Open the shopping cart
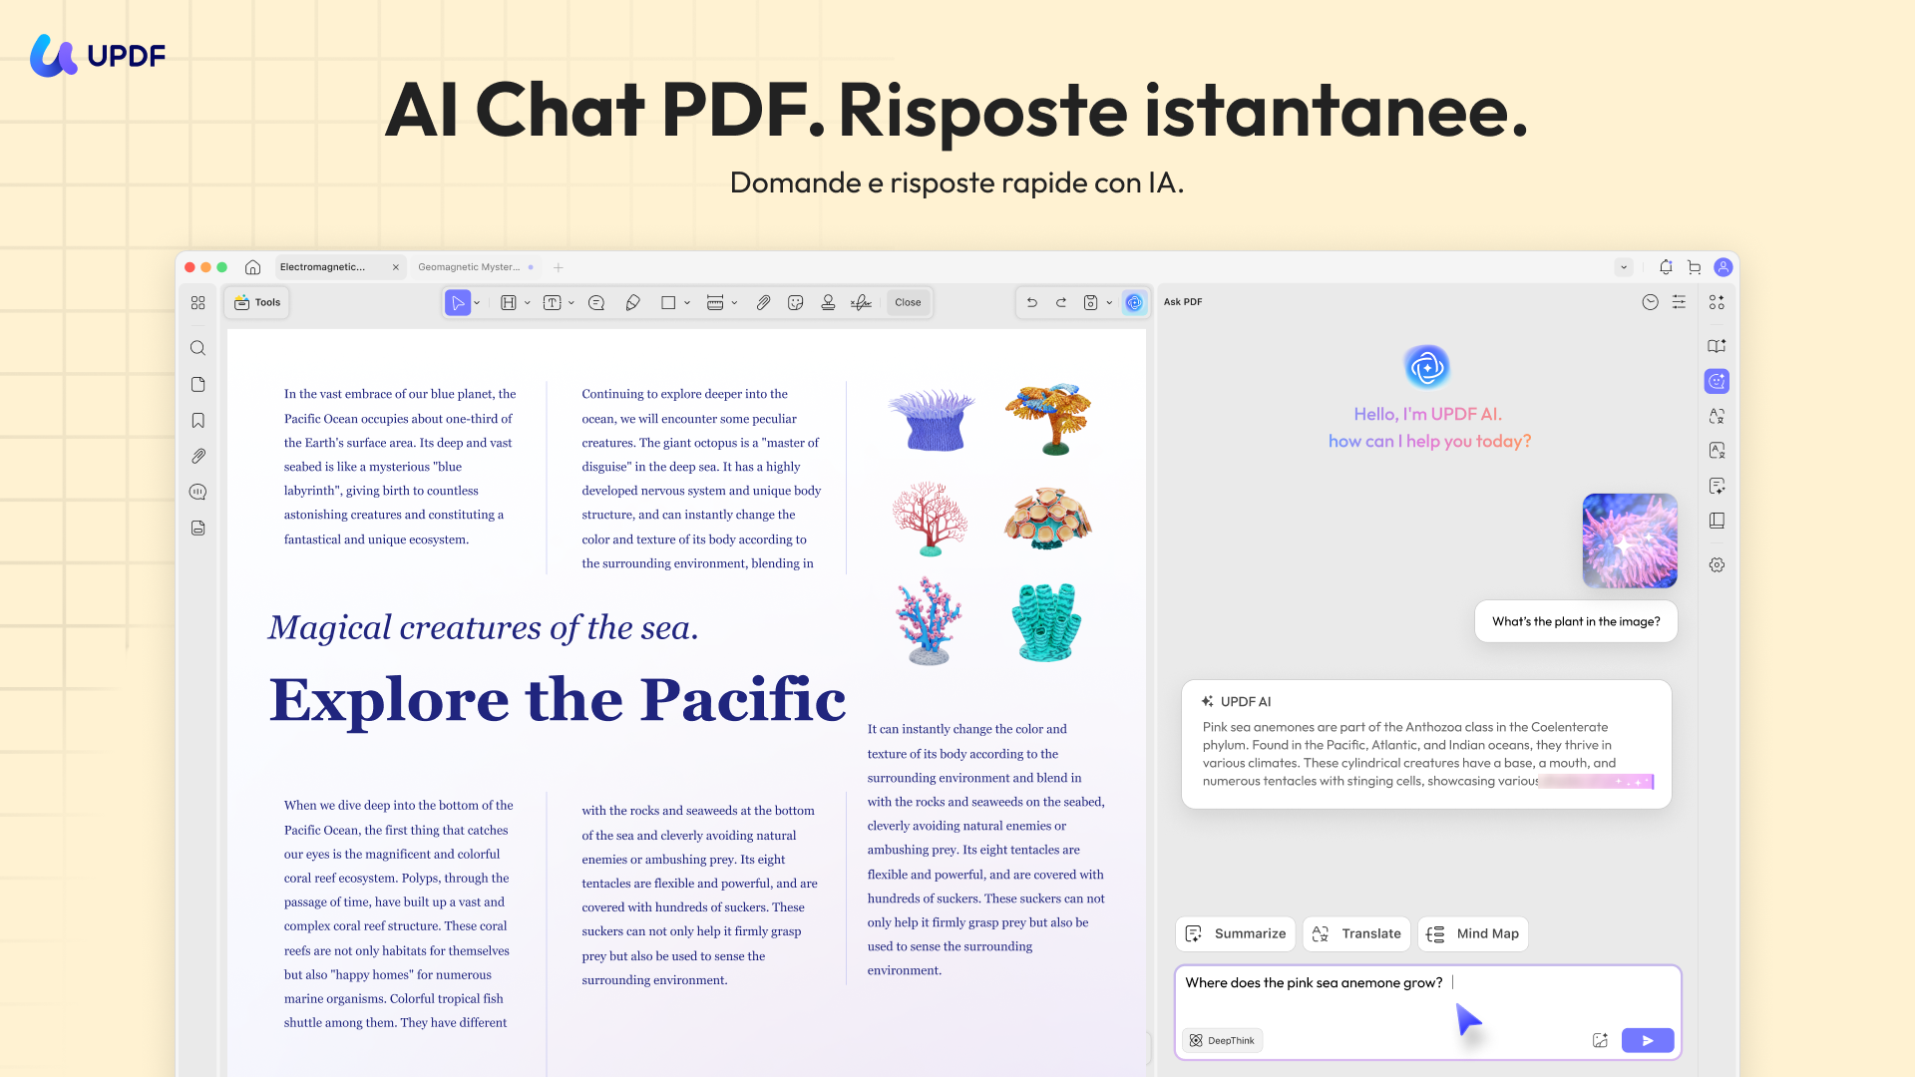The image size is (1915, 1077). click(1695, 267)
